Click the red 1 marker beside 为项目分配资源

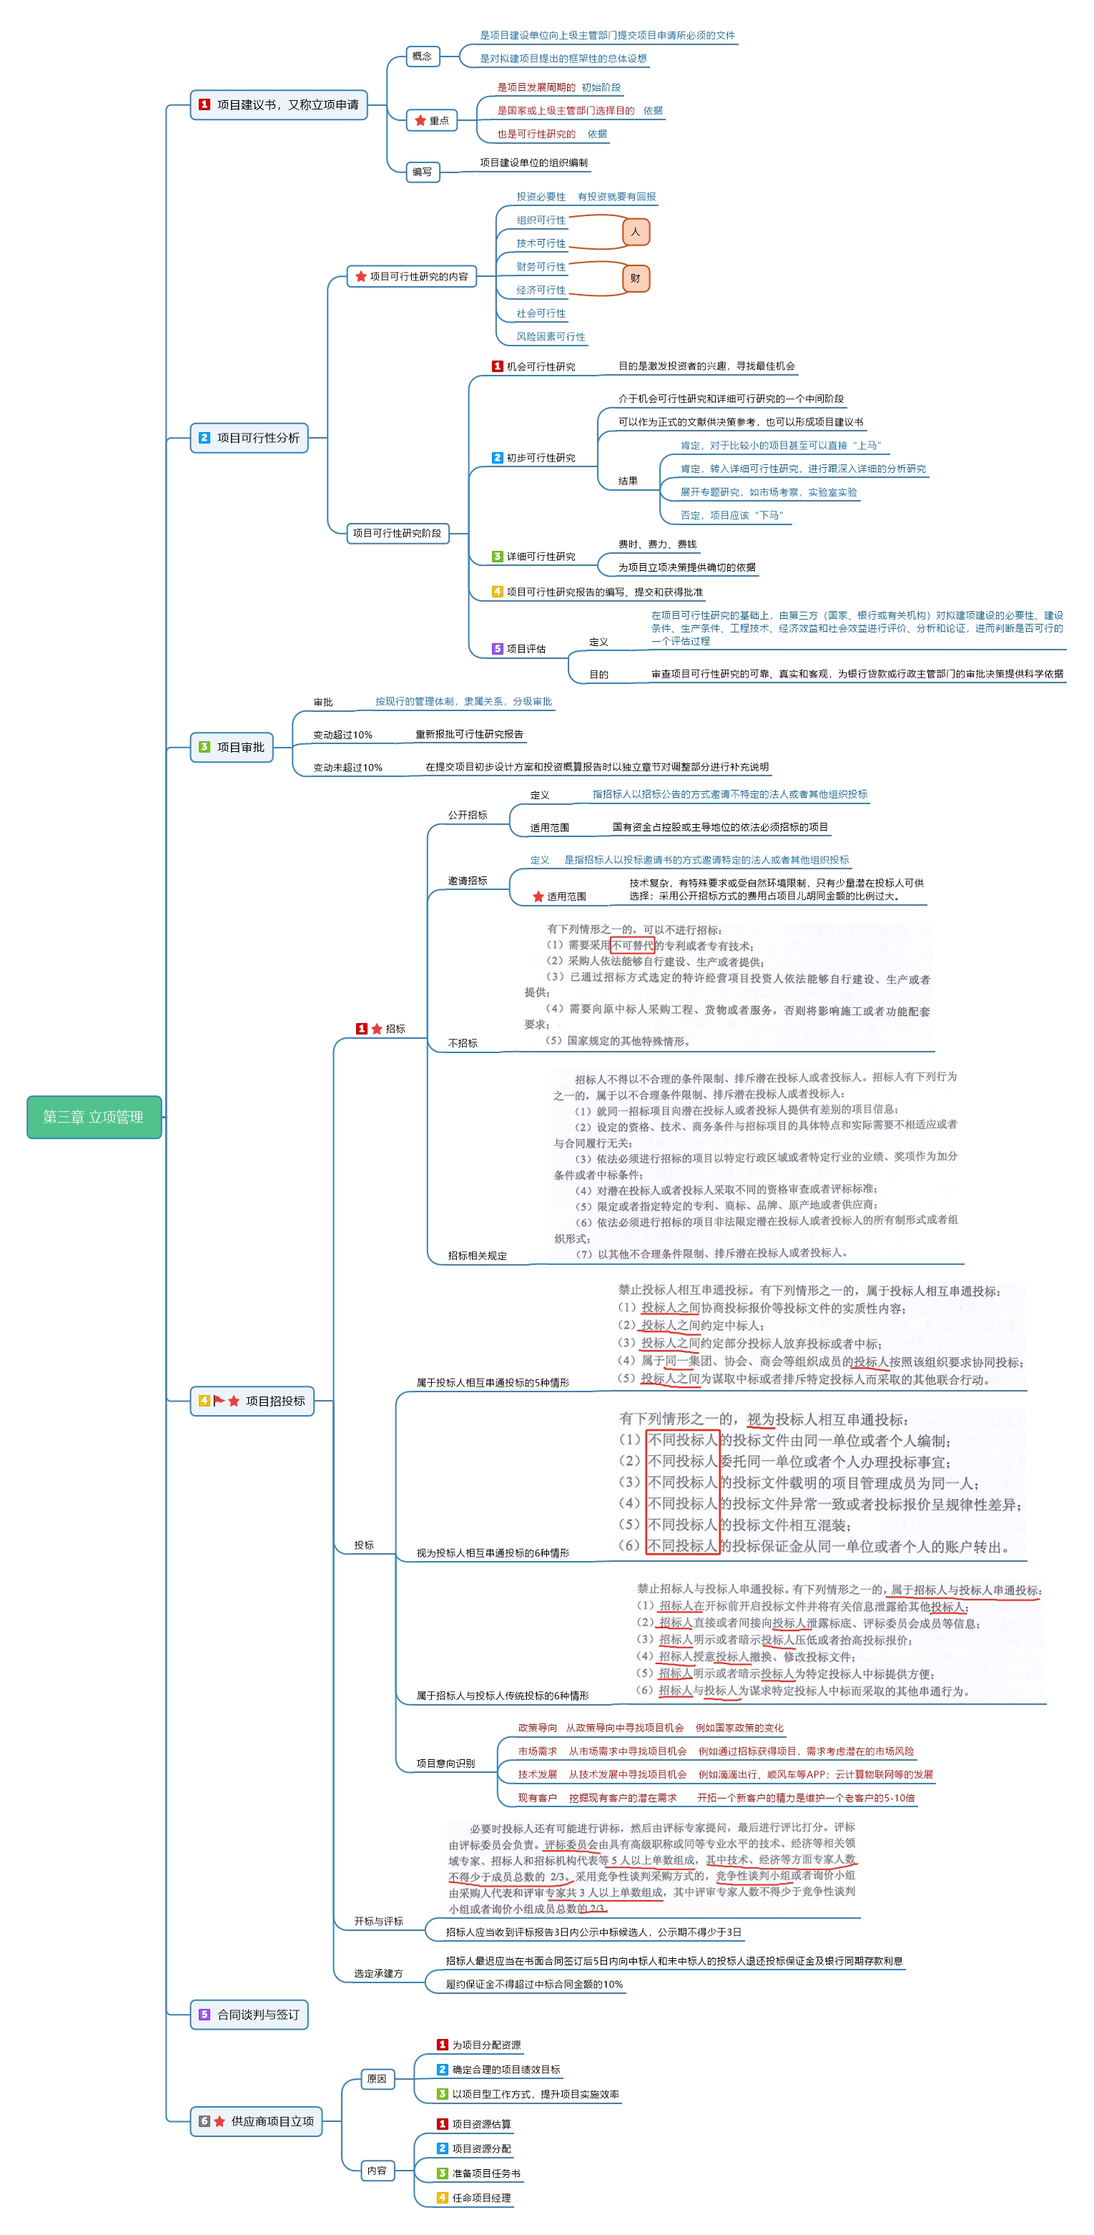pos(442,2046)
